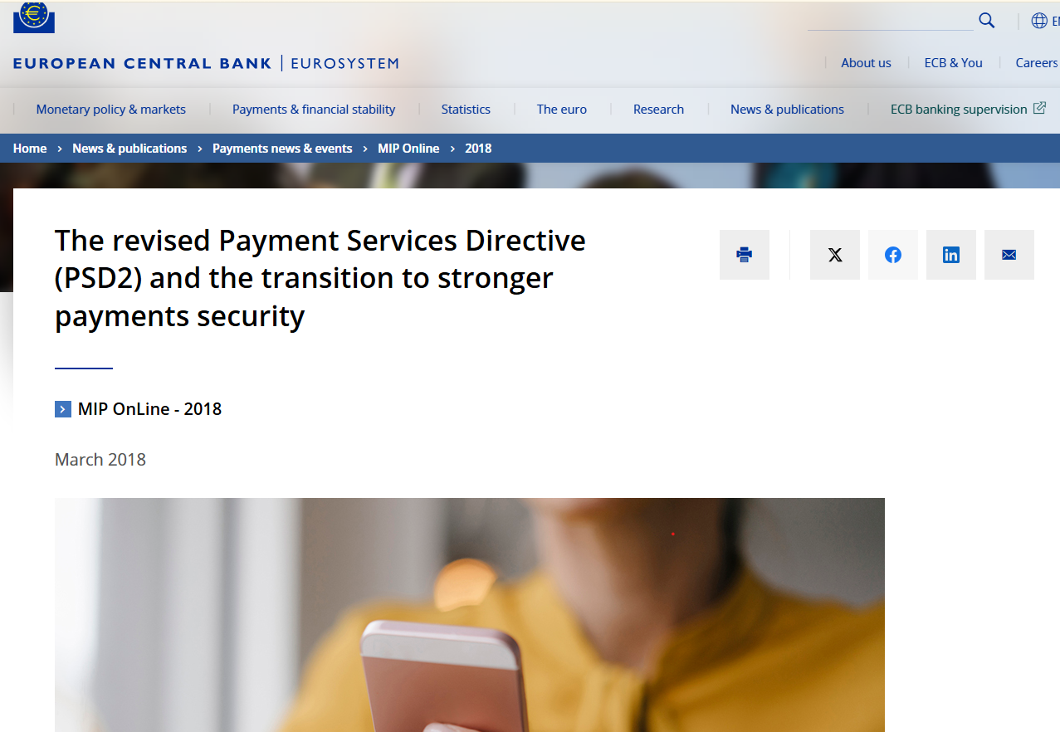Viewport: 1060px width, 732px height.
Task: Share article via email envelope icon
Action: (1009, 255)
